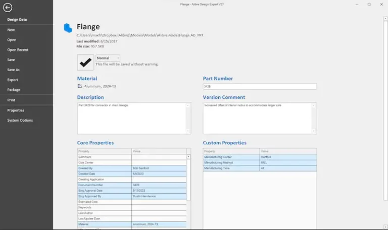Click the edit material icon beside Aluminum
The width and height of the screenshot is (388, 230).
tap(80, 86)
